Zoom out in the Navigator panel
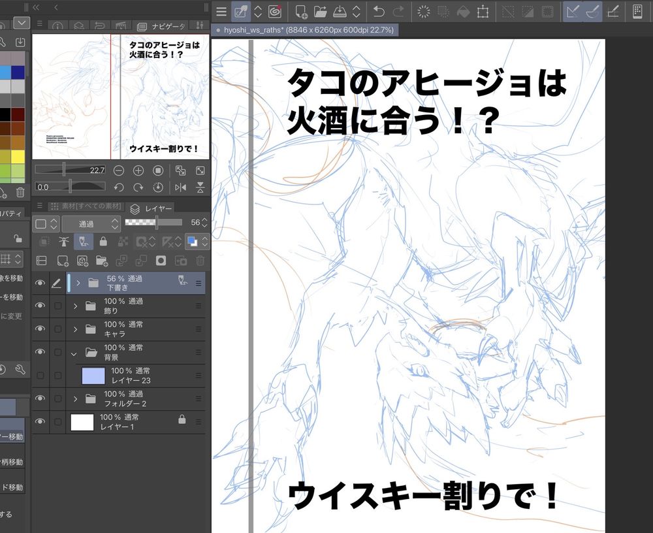 pos(119,170)
